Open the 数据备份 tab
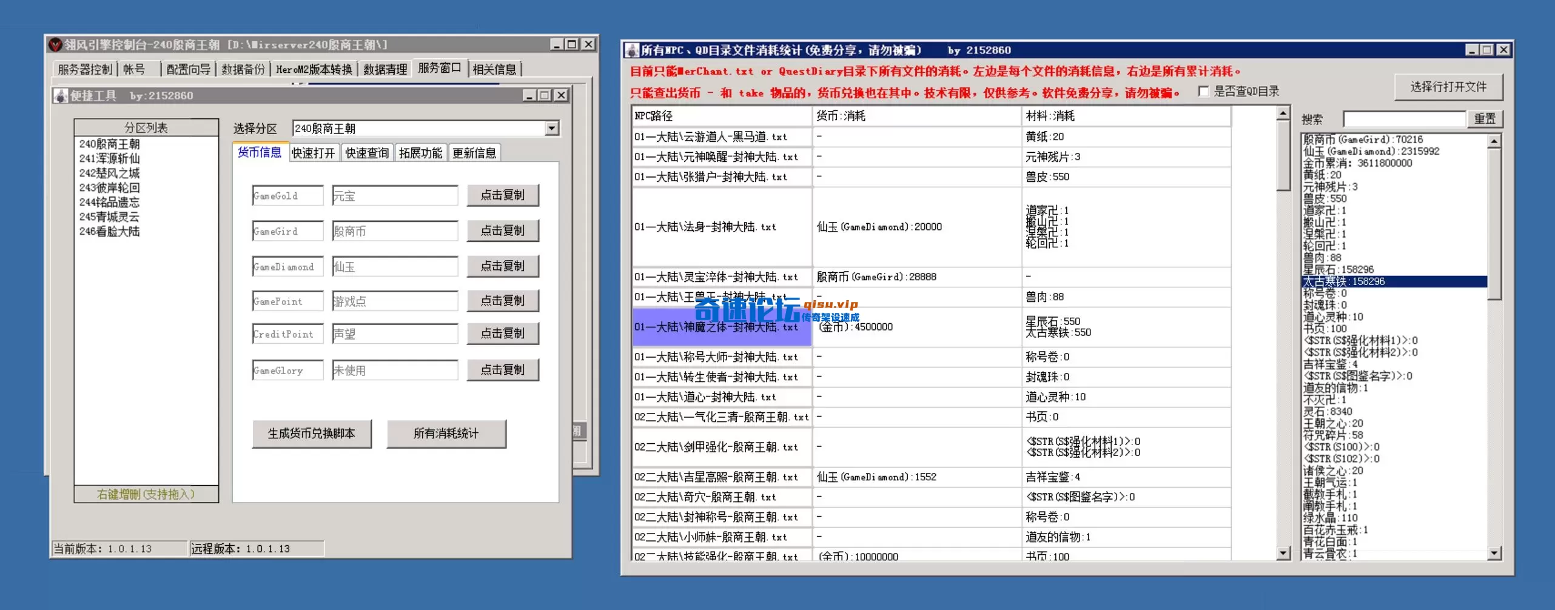Screen dimensions: 1555x610 [x=243, y=70]
